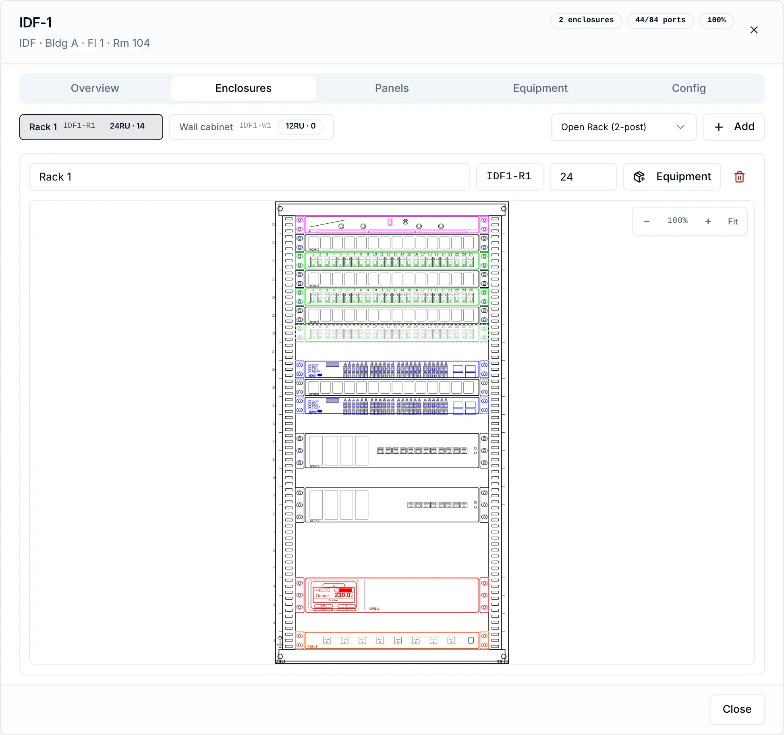Click Fit to fit rack view
This screenshot has height=735, width=784.
pyautogui.click(x=732, y=221)
